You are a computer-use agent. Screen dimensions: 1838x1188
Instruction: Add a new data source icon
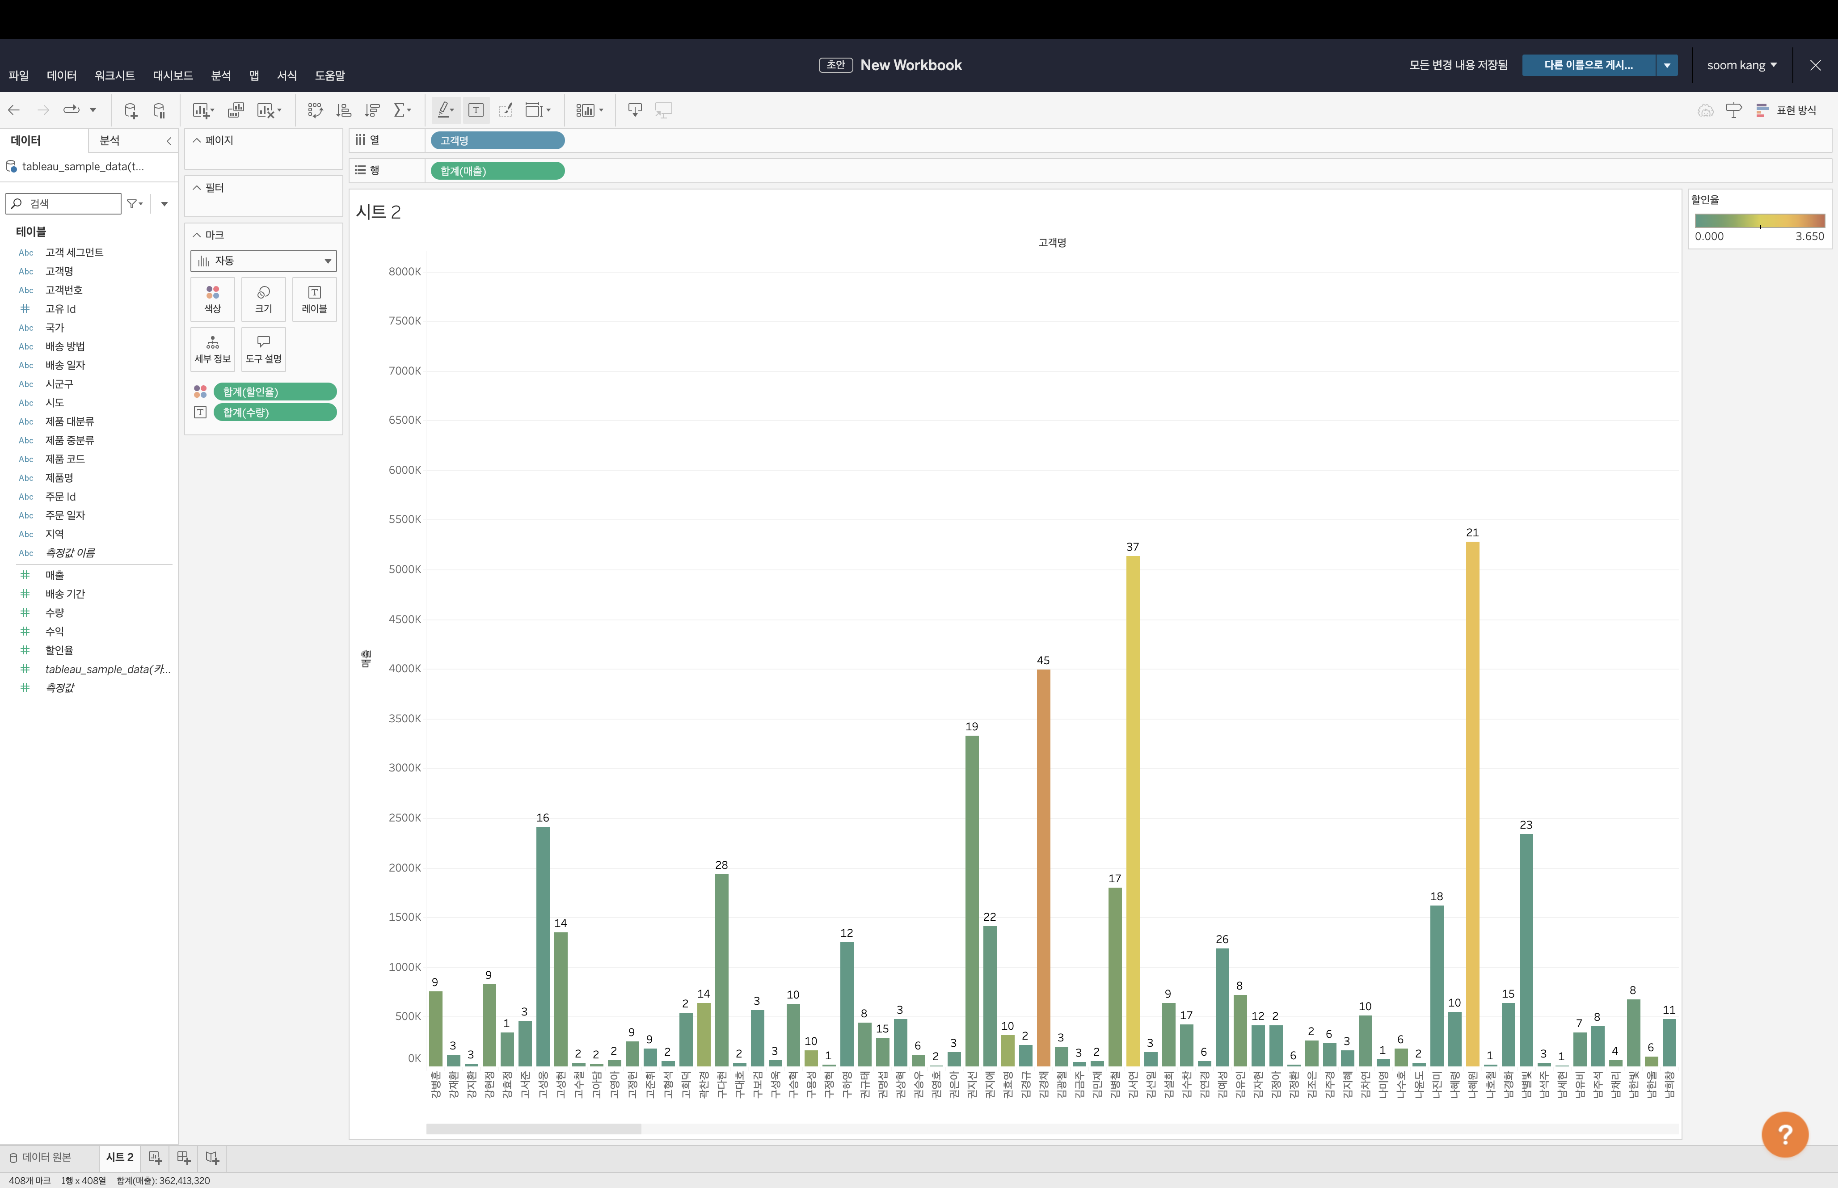coord(131,110)
